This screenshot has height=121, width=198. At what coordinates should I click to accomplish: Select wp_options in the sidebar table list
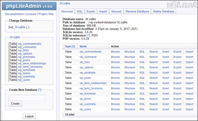click(25, 54)
